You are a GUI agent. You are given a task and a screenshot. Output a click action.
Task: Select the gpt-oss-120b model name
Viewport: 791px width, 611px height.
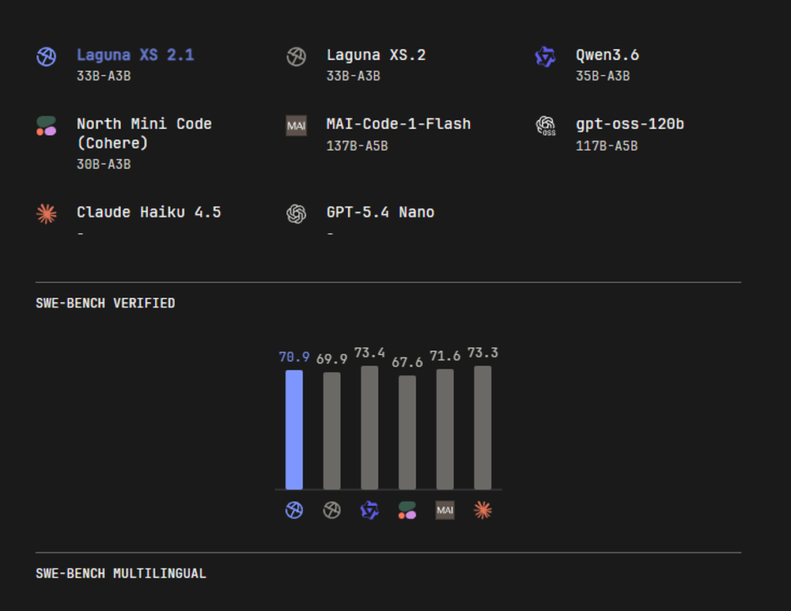pos(630,124)
